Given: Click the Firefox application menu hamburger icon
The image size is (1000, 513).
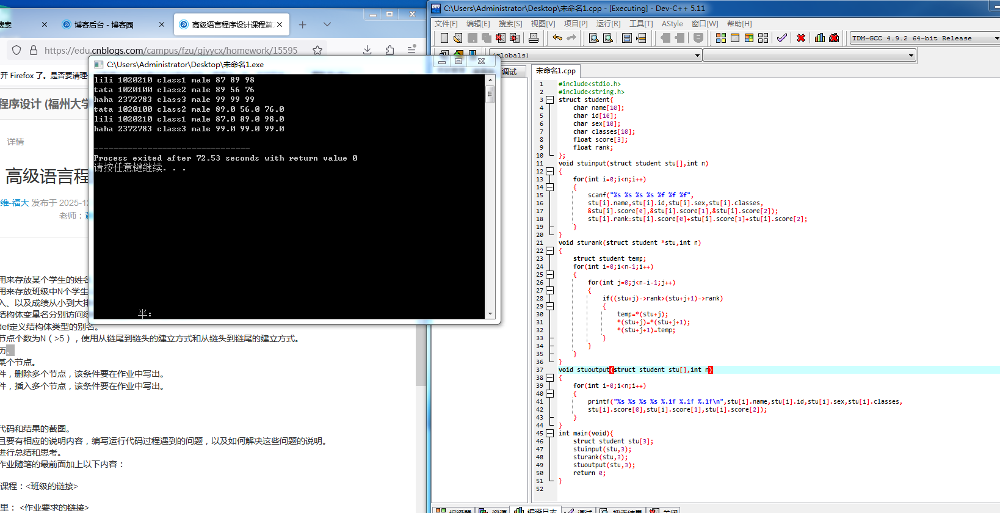Looking at the screenshot, I should pos(412,49).
